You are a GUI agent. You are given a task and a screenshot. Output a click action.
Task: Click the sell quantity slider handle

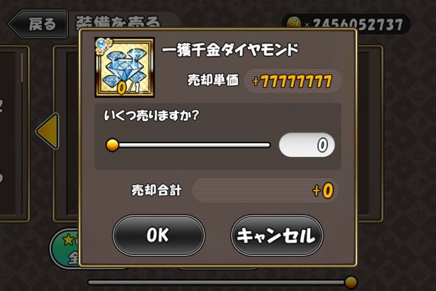pos(112,145)
